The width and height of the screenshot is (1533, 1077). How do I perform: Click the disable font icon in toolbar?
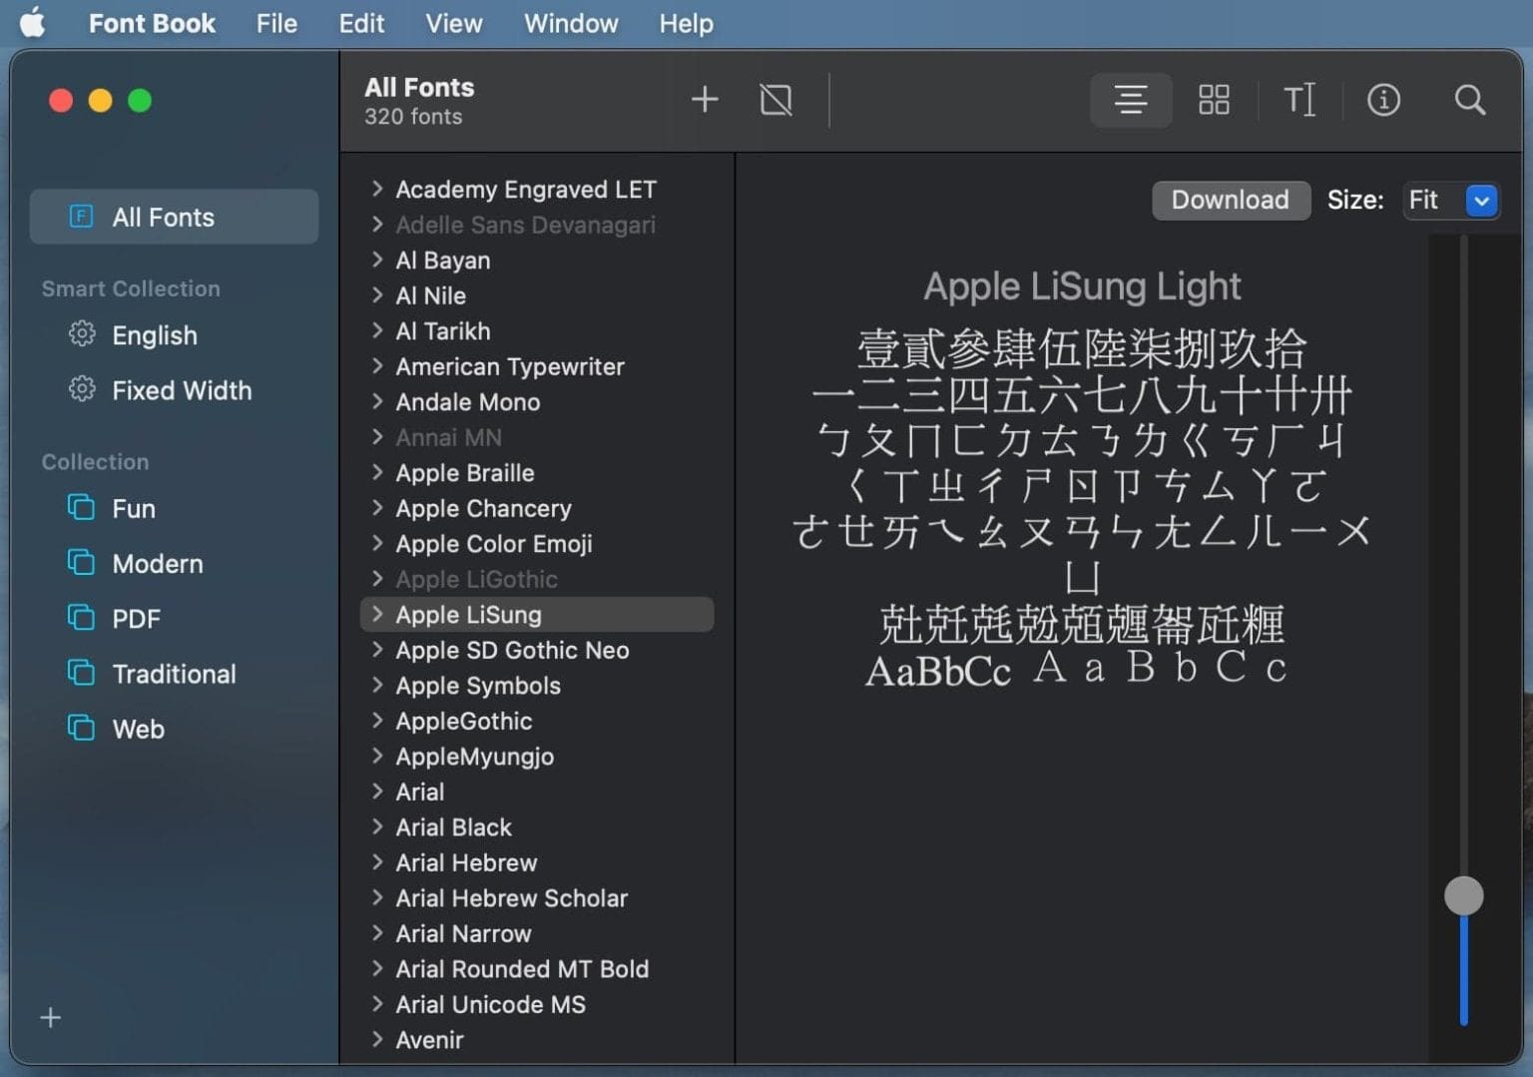(775, 99)
